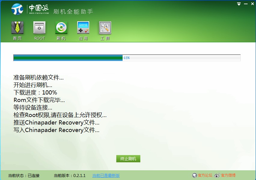Open the 官方微博 link
The height and width of the screenshot is (180, 256).
(228, 175)
